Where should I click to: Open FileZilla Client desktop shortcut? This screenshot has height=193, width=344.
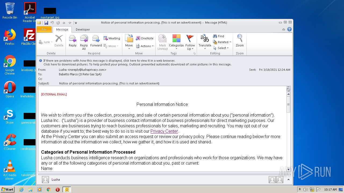[29, 37]
